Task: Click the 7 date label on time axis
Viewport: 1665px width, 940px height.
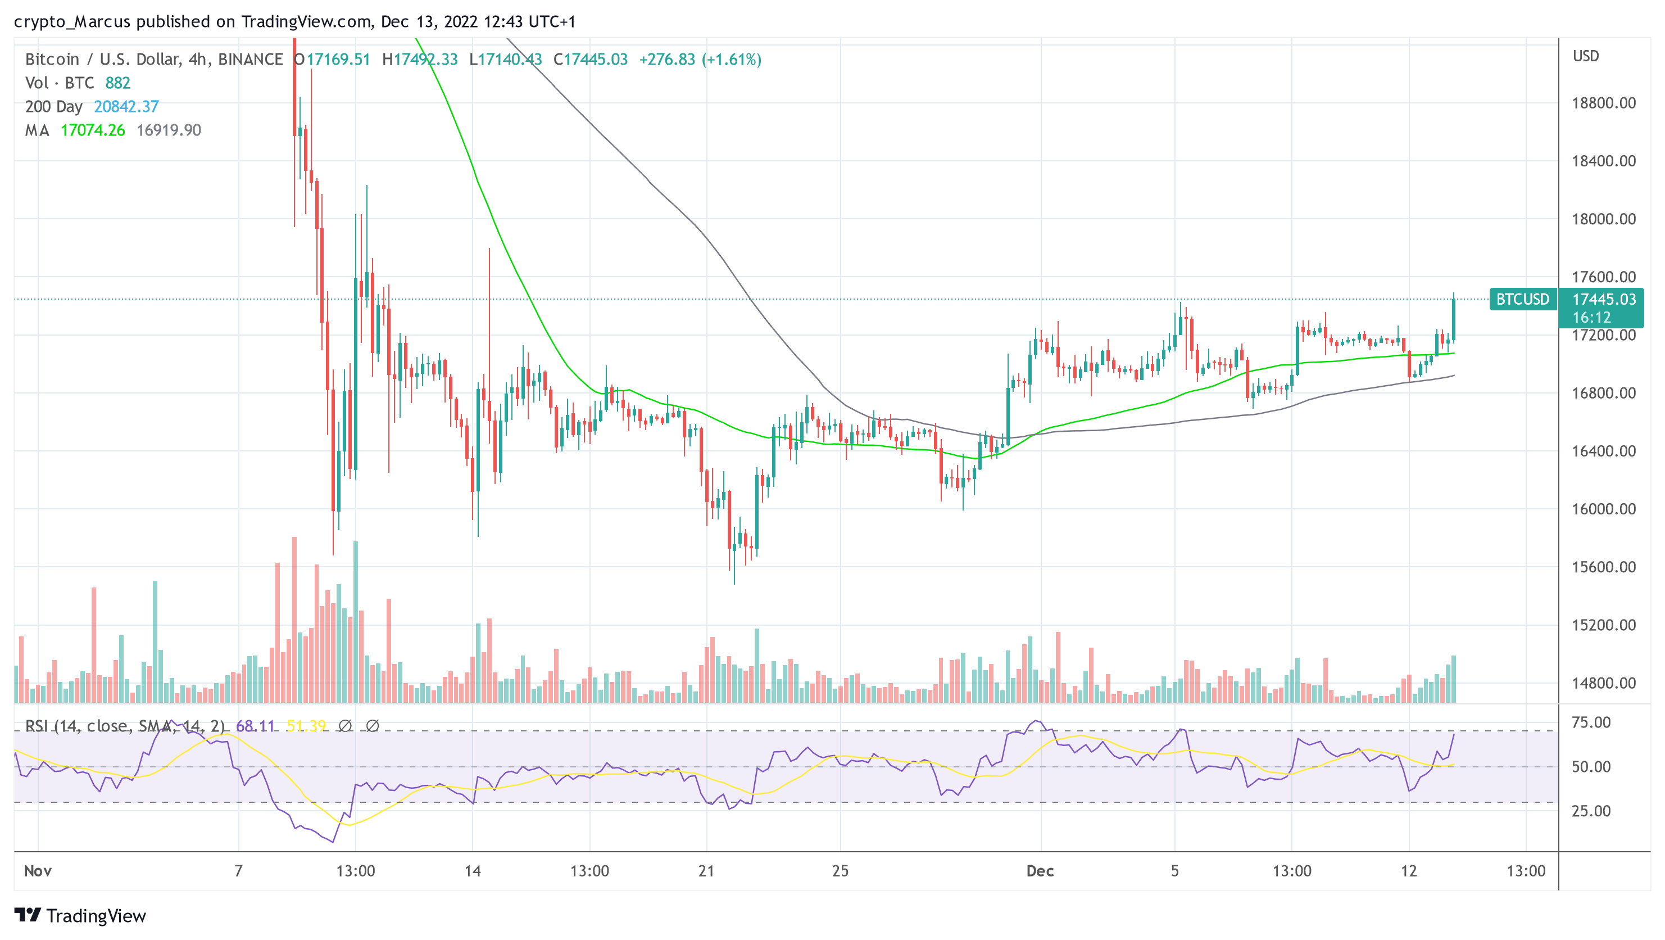Action: [x=238, y=871]
